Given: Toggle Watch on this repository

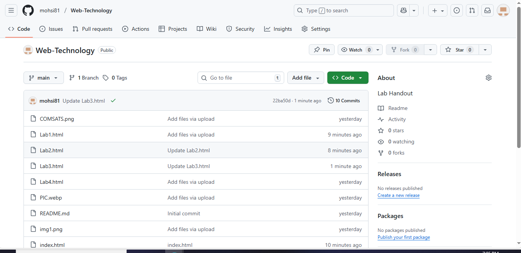Looking at the screenshot, I should click(x=355, y=50).
